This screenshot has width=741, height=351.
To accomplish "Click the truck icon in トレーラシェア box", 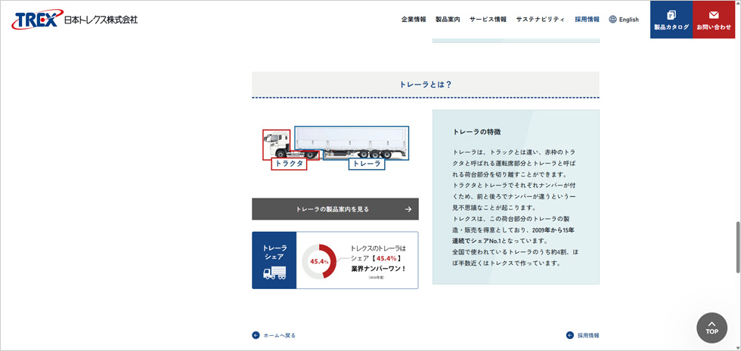I will 274,273.
